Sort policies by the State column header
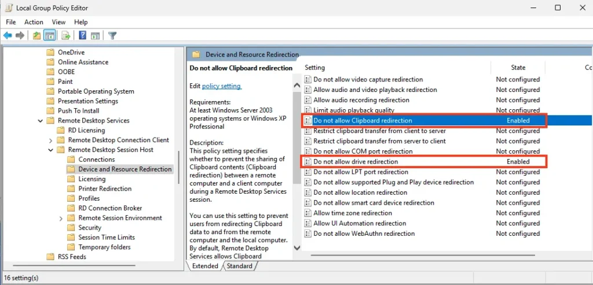This screenshot has height=285, width=593. click(518, 68)
